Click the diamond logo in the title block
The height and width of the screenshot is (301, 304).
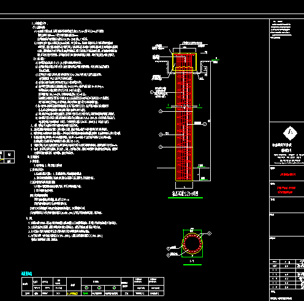290,133
